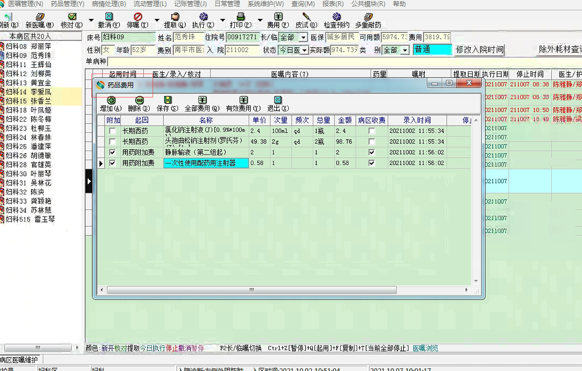Open the 查询(M) menu

(x=303, y=4)
